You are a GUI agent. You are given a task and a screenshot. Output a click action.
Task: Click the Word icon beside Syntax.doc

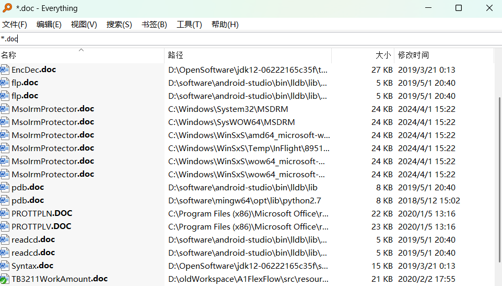(5, 266)
